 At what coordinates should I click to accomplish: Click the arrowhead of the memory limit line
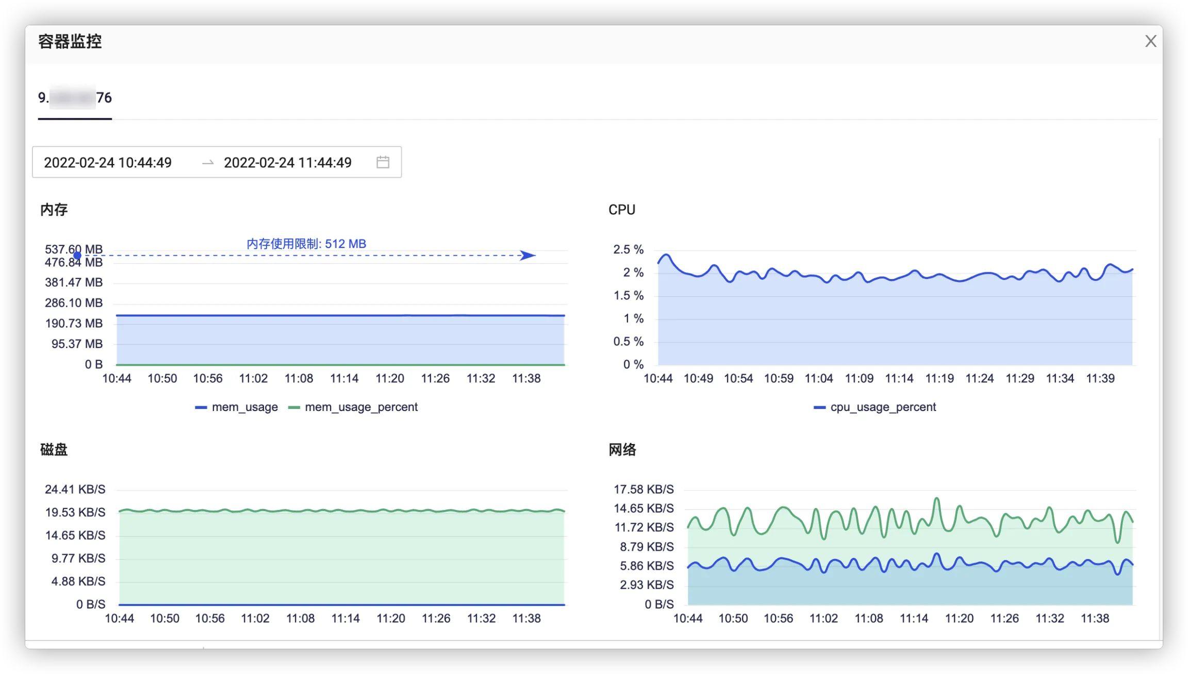[527, 255]
